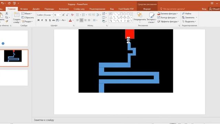220x124 pixels.
Task: Open the Выделить select dropdown
Action: click(x=189, y=21)
